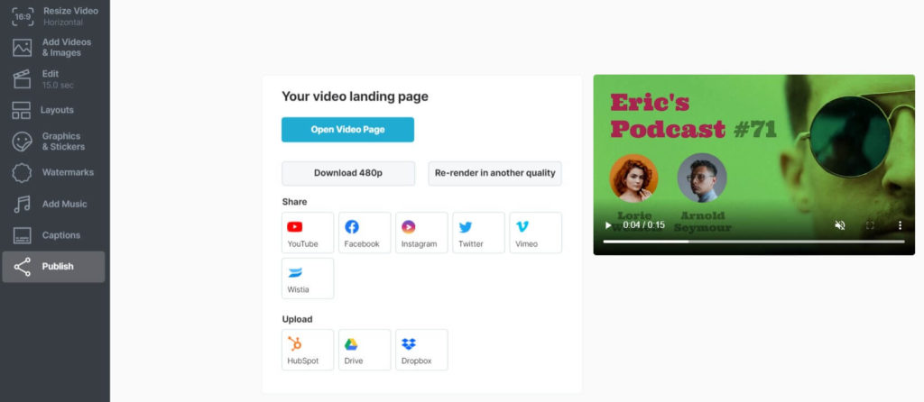Upload the video to Dropbox

421,350
